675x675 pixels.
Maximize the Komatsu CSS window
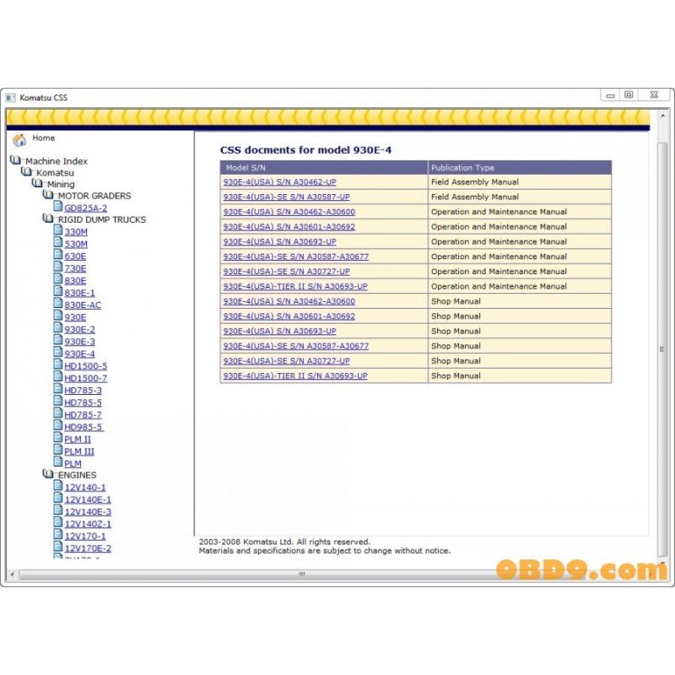click(629, 95)
